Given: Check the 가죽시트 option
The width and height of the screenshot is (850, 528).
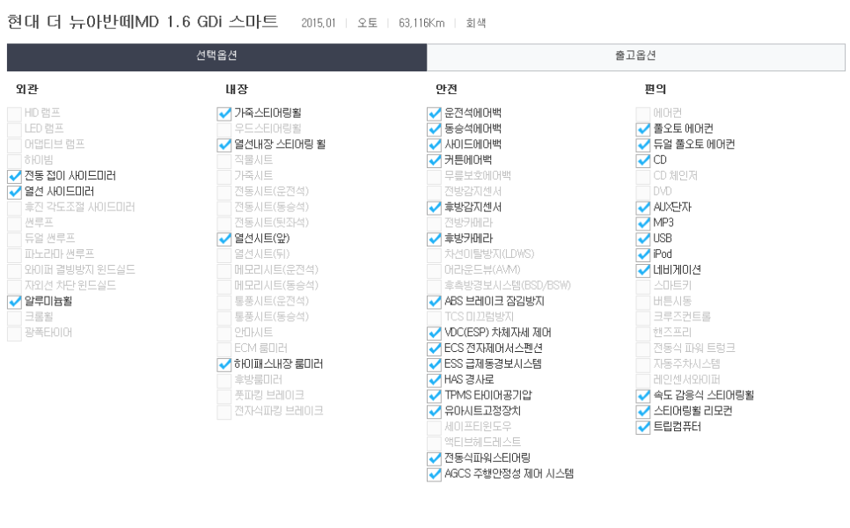Looking at the screenshot, I should [223, 177].
